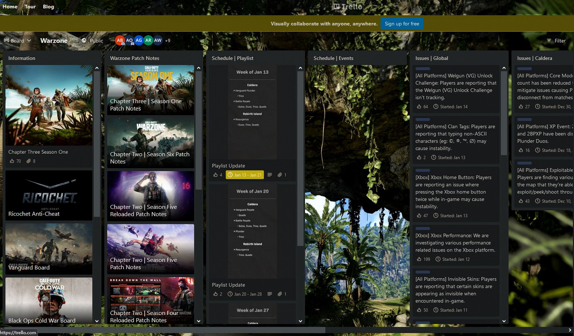The image size is (574, 336).
Task: Click the Public visibility globe icon
Action: (84, 41)
